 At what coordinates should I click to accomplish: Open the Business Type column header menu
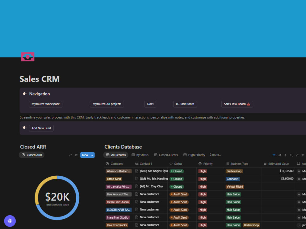click(x=237, y=164)
